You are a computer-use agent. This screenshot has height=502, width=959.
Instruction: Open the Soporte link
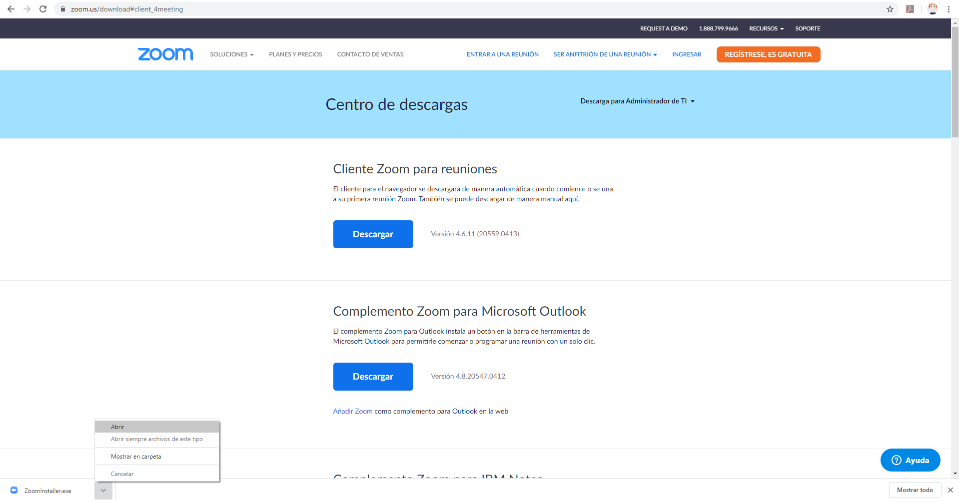808,28
